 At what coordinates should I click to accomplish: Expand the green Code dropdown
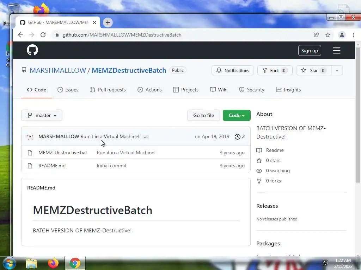point(237,115)
